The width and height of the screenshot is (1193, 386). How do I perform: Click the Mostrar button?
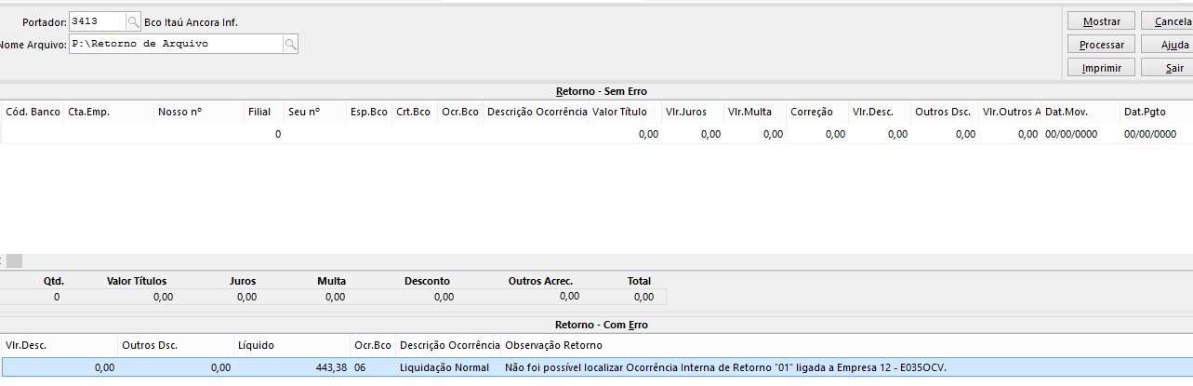tap(1102, 21)
